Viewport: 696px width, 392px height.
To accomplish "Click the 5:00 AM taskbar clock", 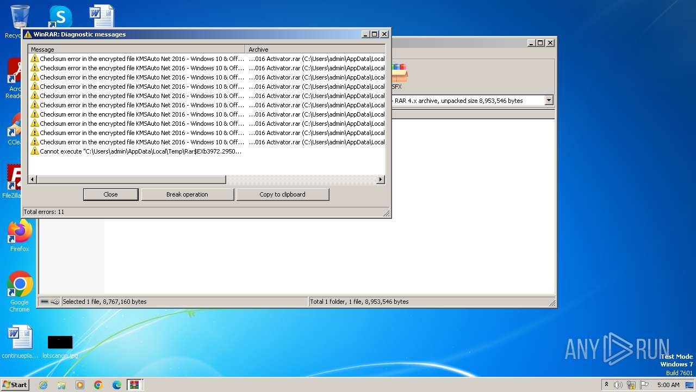I will [x=668, y=385].
